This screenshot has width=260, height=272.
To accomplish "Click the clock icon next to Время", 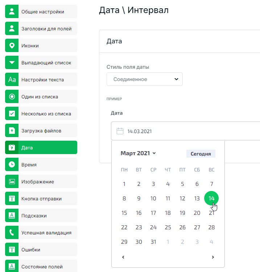I will [12, 165].
